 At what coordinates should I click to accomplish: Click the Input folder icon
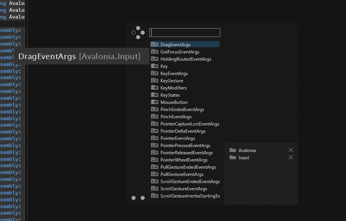point(233,157)
